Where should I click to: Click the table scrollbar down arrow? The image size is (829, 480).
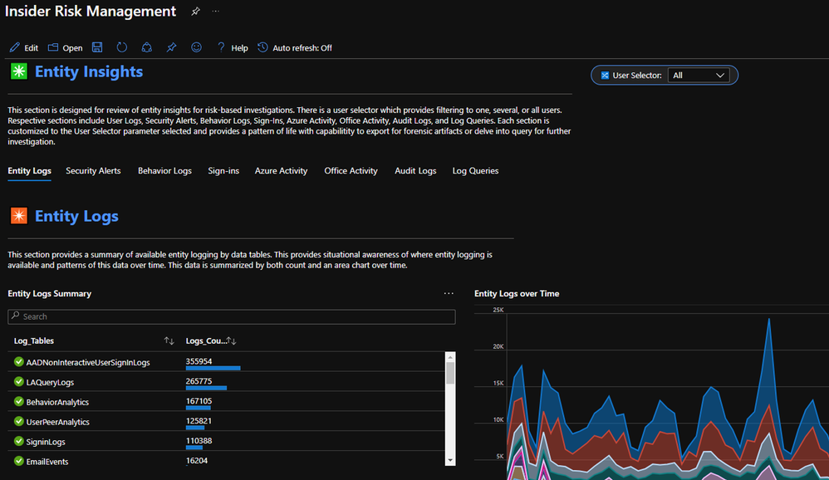(x=450, y=460)
